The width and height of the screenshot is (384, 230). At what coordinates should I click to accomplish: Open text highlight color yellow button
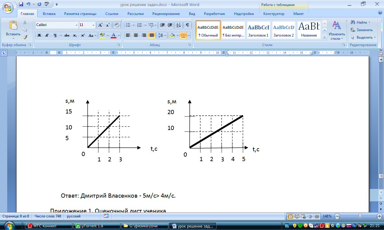click(x=102, y=35)
